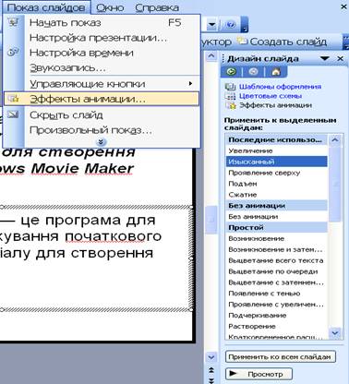This screenshot has height=384, width=349.
Task: Choose Настройка времени menu entry
Action: click(102, 53)
